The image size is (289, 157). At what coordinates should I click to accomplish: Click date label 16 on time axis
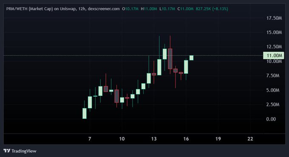coord(186,139)
